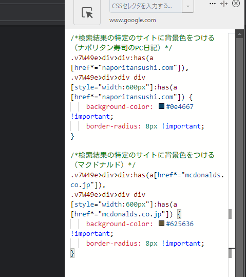The image size is (246, 277).
Task: Click the [href*="mcdonalds.co.jp"]) { line
Action: pos(126,214)
